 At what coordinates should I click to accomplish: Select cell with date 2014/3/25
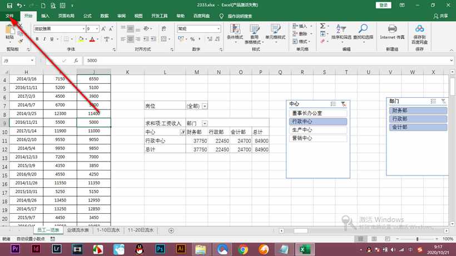(27, 113)
